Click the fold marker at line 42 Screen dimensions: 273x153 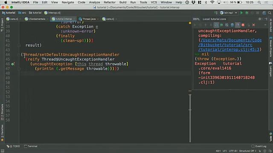pos(19,45)
